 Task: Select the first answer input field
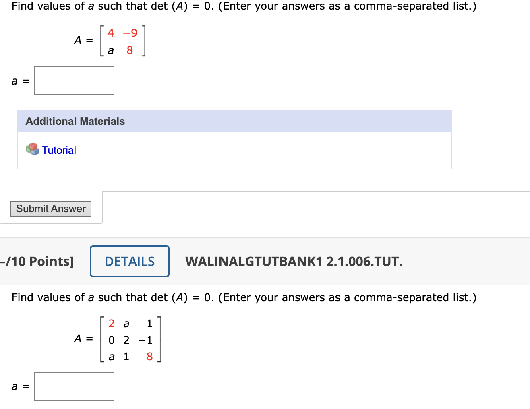[74, 80]
